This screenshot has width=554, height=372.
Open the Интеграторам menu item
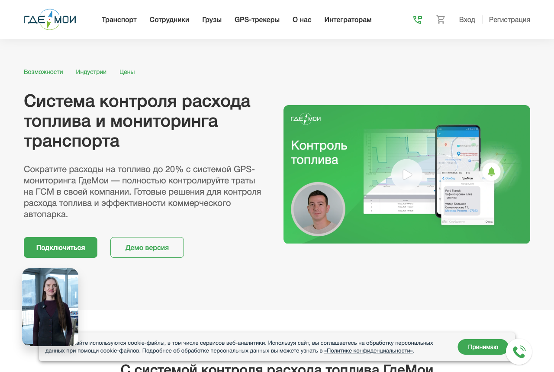coord(348,19)
